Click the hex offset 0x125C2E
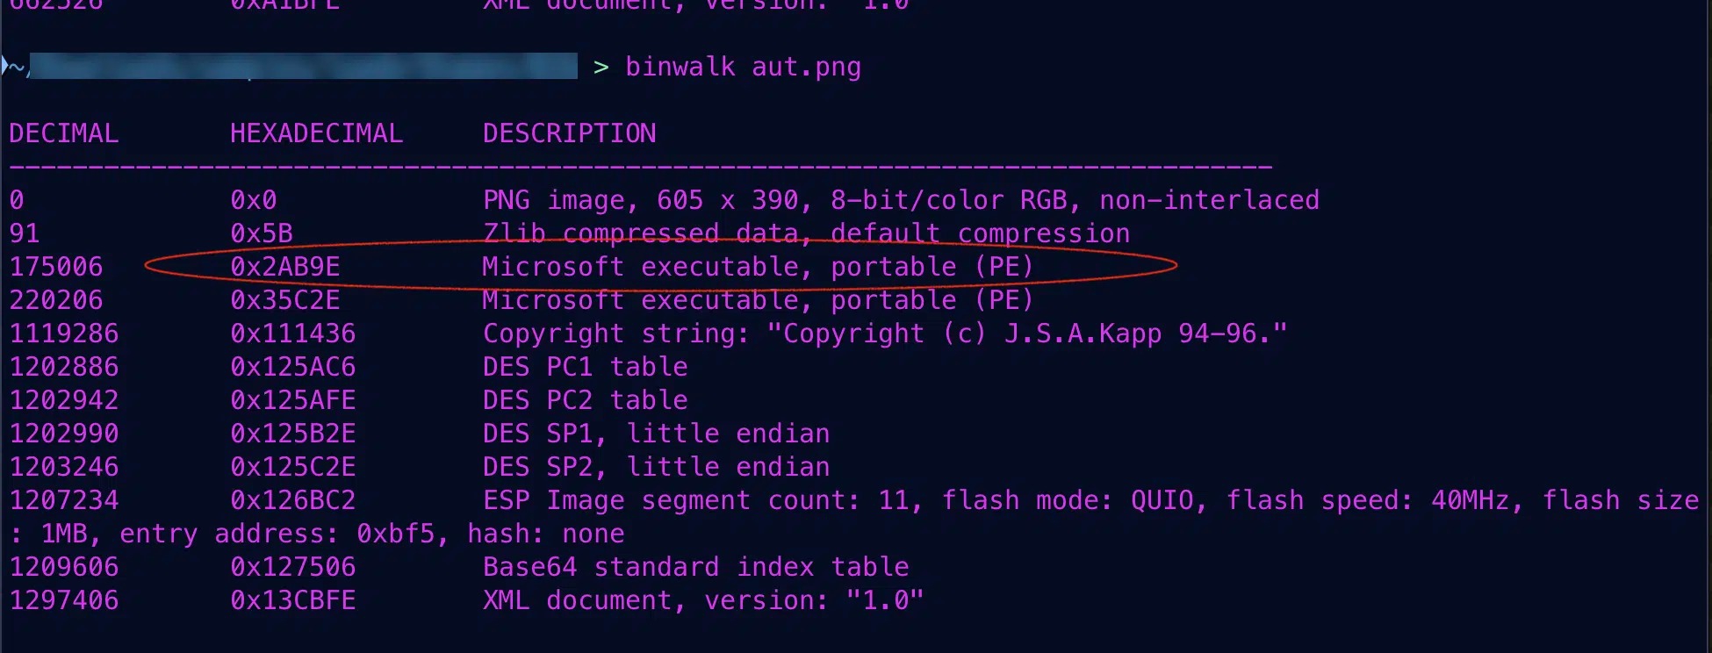The height and width of the screenshot is (653, 1712). (x=292, y=467)
